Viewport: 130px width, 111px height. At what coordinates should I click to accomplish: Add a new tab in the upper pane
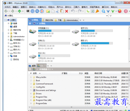[x=80, y=20]
